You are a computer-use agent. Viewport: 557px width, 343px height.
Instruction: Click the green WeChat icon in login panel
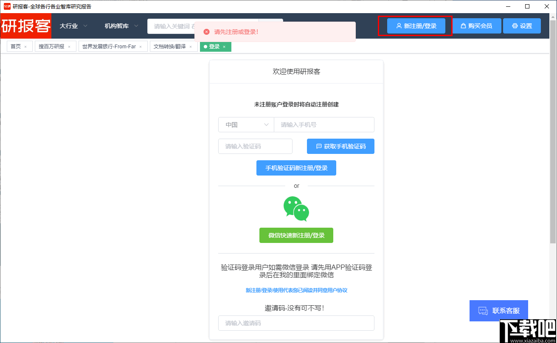pyautogui.click(x=296, y=209)
